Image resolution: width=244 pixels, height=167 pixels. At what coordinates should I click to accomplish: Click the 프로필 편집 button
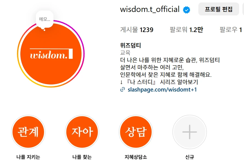218,9
